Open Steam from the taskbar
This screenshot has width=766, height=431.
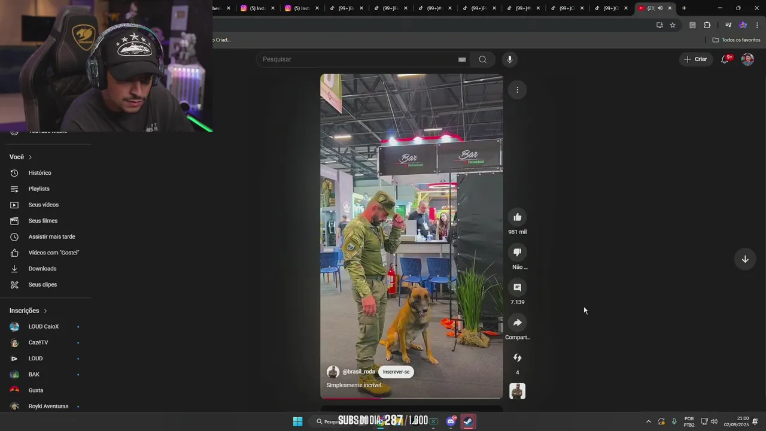[x=468, y=421]
